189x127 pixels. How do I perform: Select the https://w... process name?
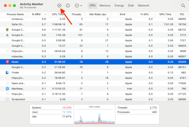[x=18, y=94]
